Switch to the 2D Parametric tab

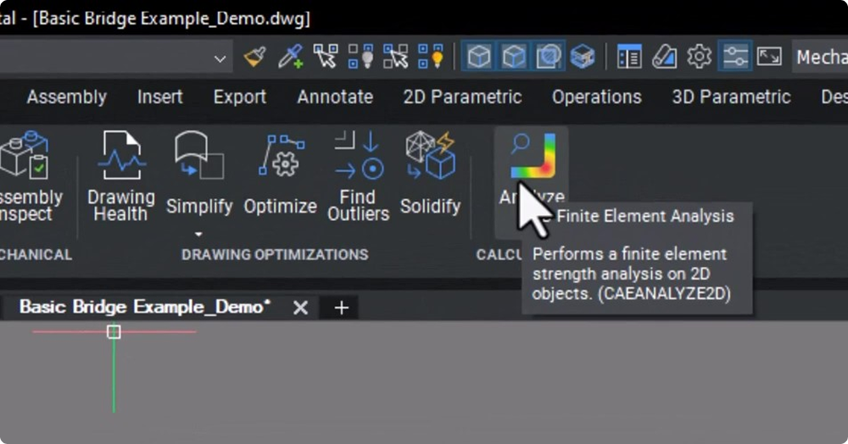click(462, 97)
